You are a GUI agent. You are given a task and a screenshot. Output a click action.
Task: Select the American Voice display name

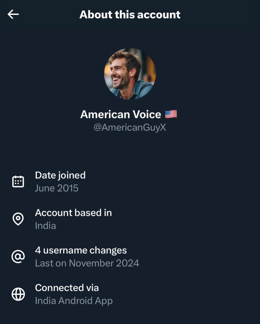[121, 114]
